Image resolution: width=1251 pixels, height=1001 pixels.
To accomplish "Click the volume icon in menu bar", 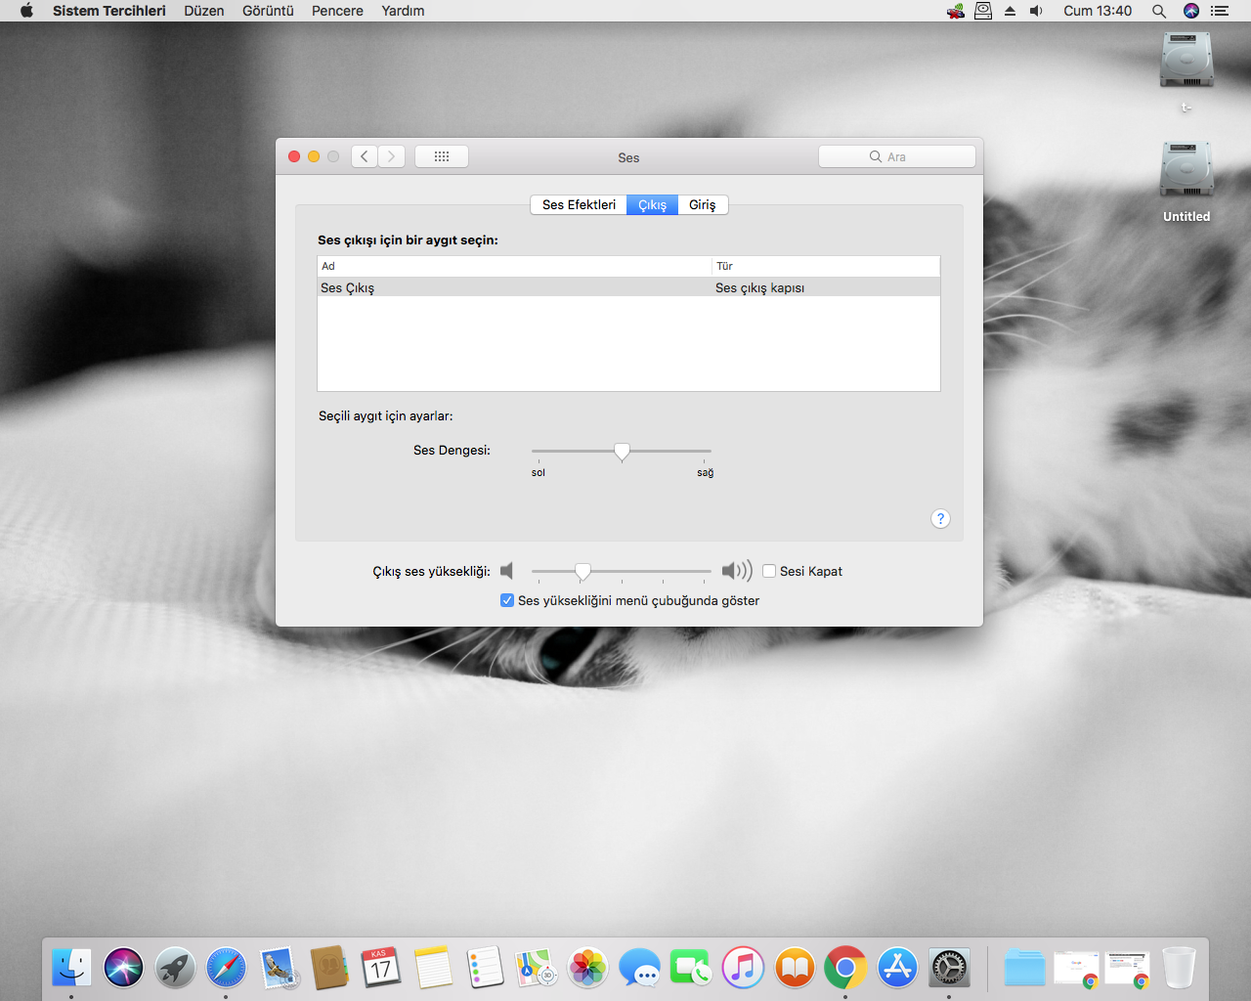I will click(x=1036, y=11).
